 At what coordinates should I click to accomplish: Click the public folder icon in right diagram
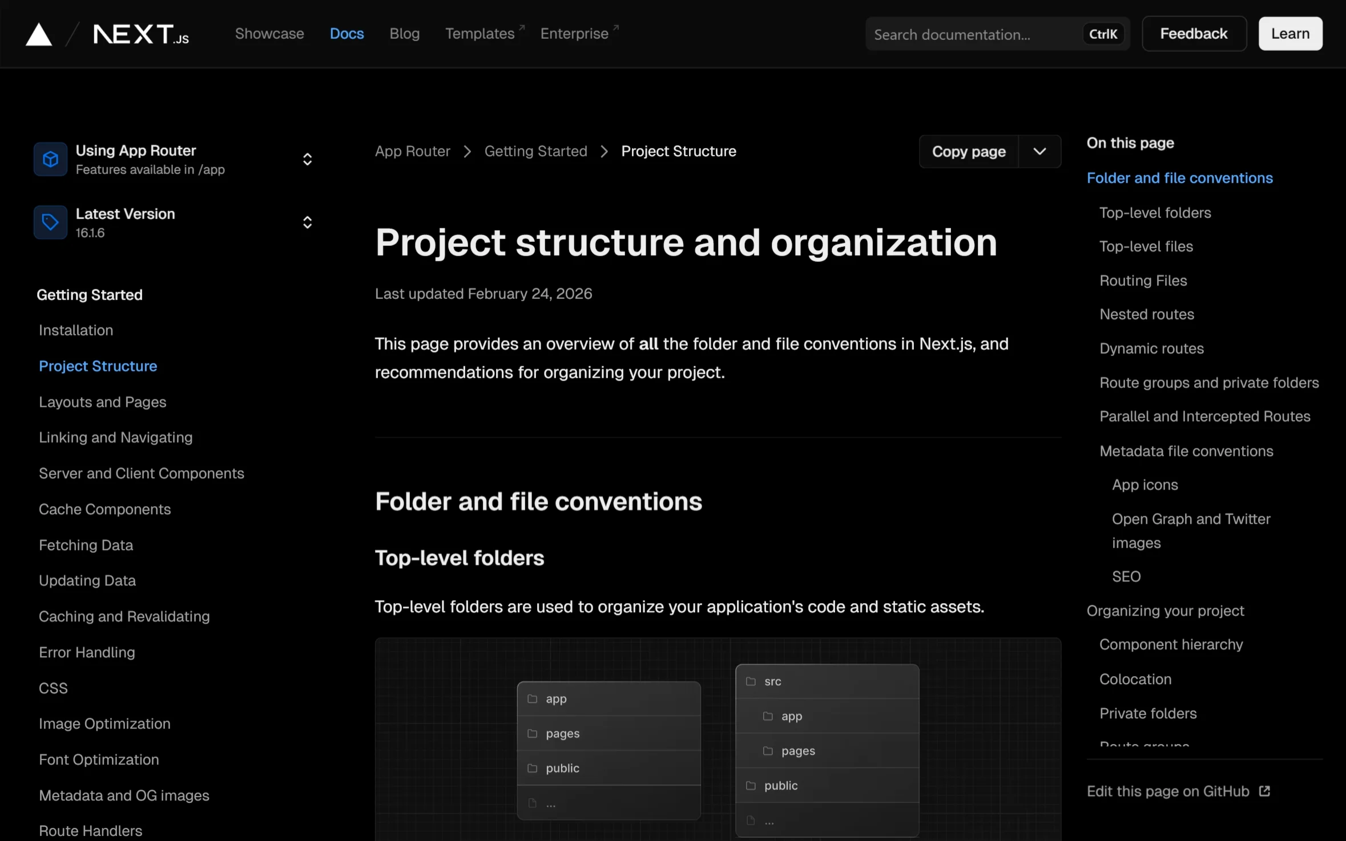pos(751,786)
